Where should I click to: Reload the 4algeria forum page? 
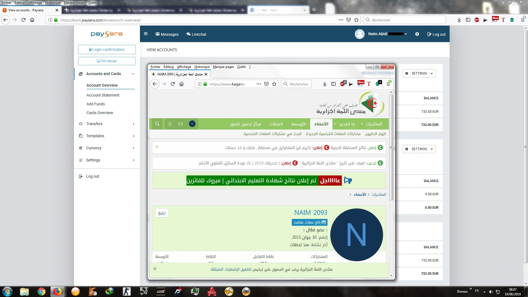click(x=173, y=84)
